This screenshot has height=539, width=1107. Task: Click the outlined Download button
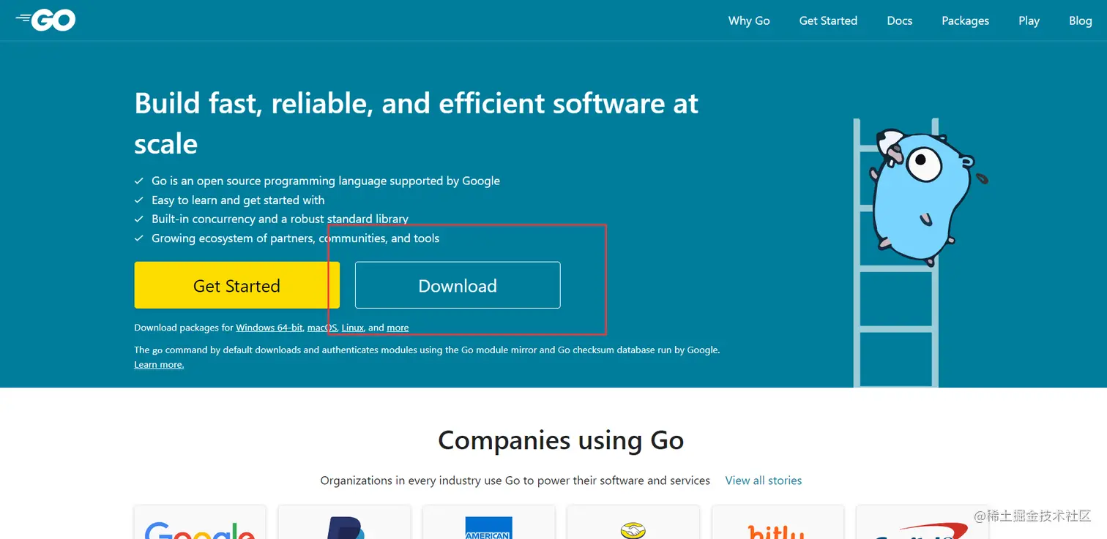[458, 285]
